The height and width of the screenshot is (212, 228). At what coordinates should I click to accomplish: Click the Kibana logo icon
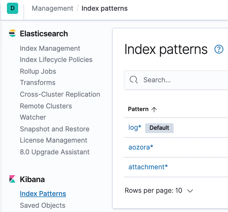(x=13, y=179)
